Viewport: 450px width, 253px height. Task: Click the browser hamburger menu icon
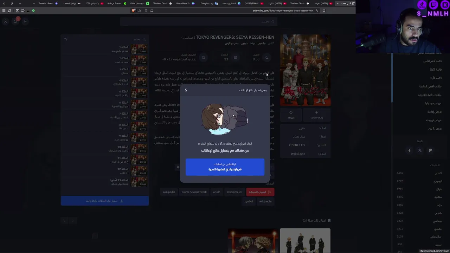point(4,11)
